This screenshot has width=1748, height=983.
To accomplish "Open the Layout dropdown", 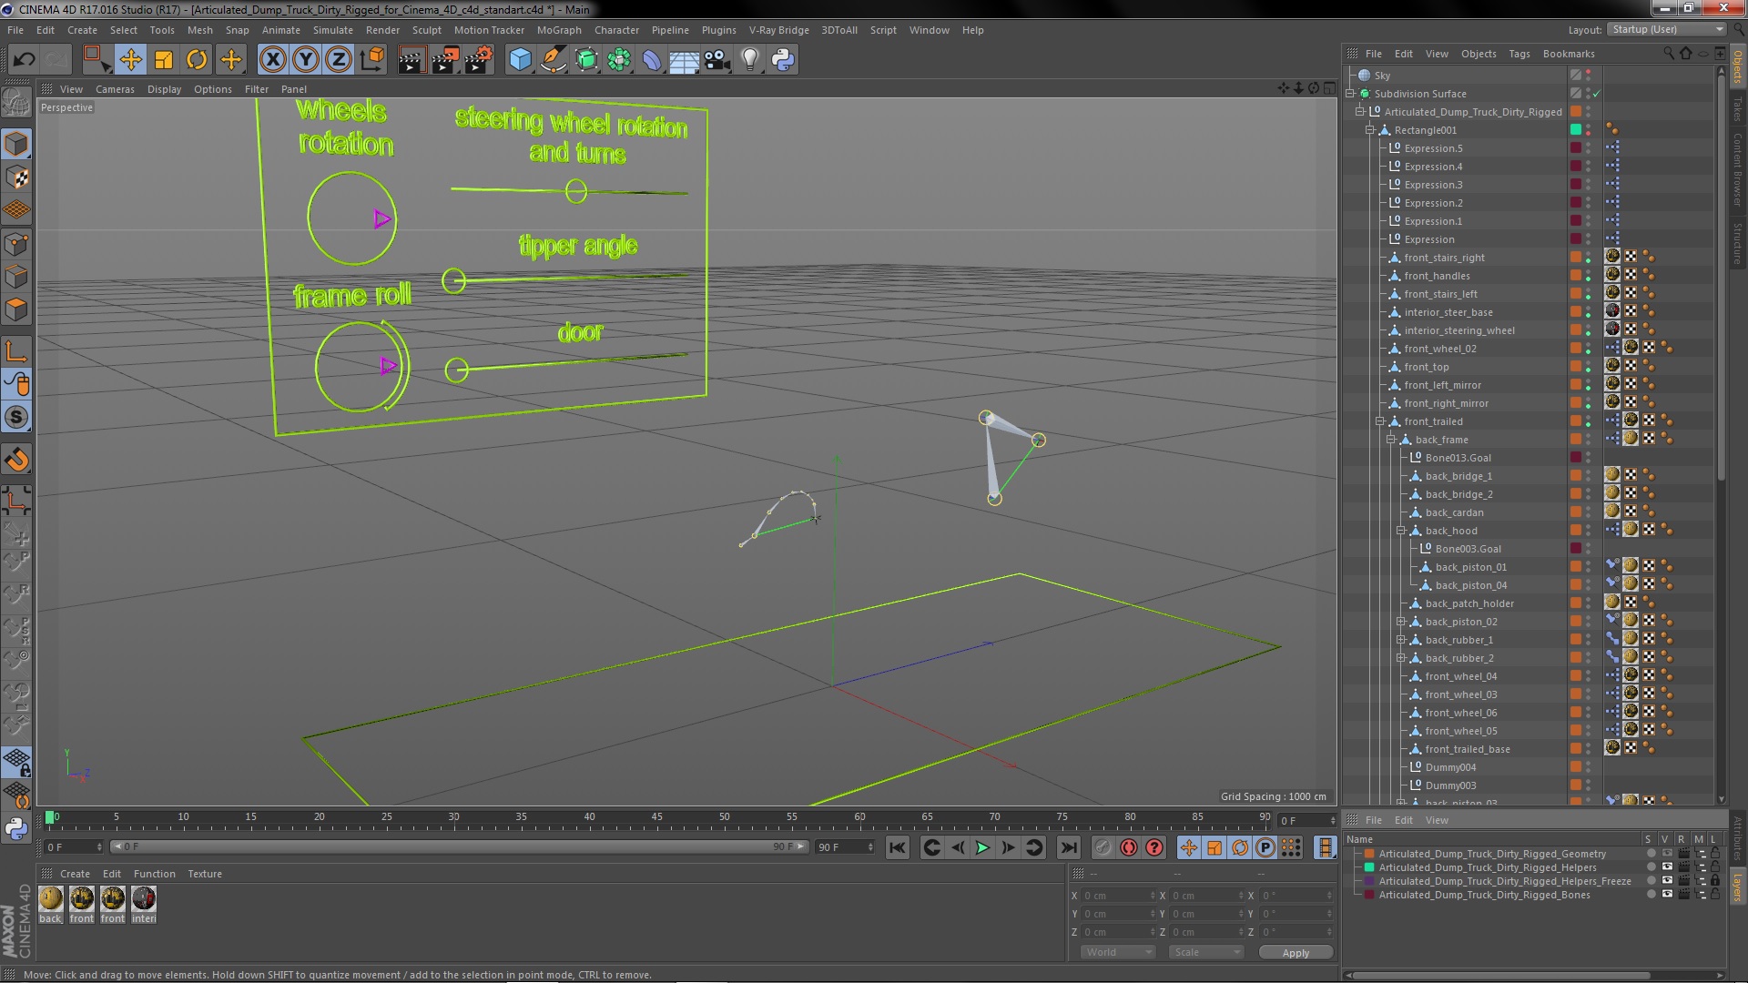I will (x=1666, y=29).
